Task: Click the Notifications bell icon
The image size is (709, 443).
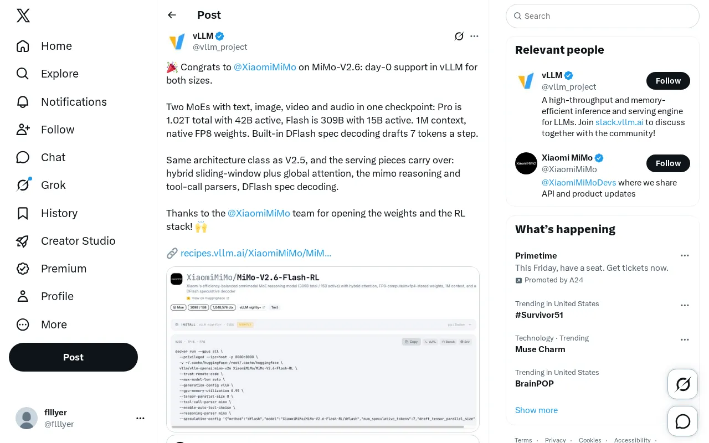Action: [x=23, y=102]
